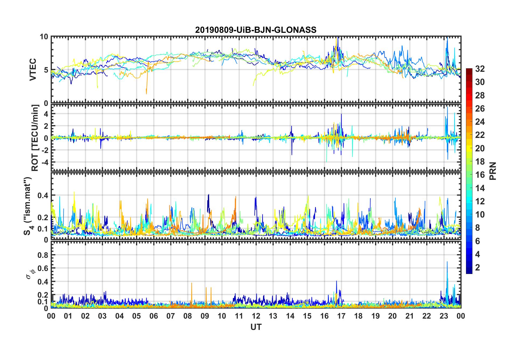Click colorbar tick label 12
This screenshot has width=512, height=342.
pos(480,201)
